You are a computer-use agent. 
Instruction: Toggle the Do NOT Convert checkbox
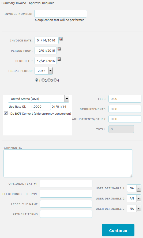point(6,113)
